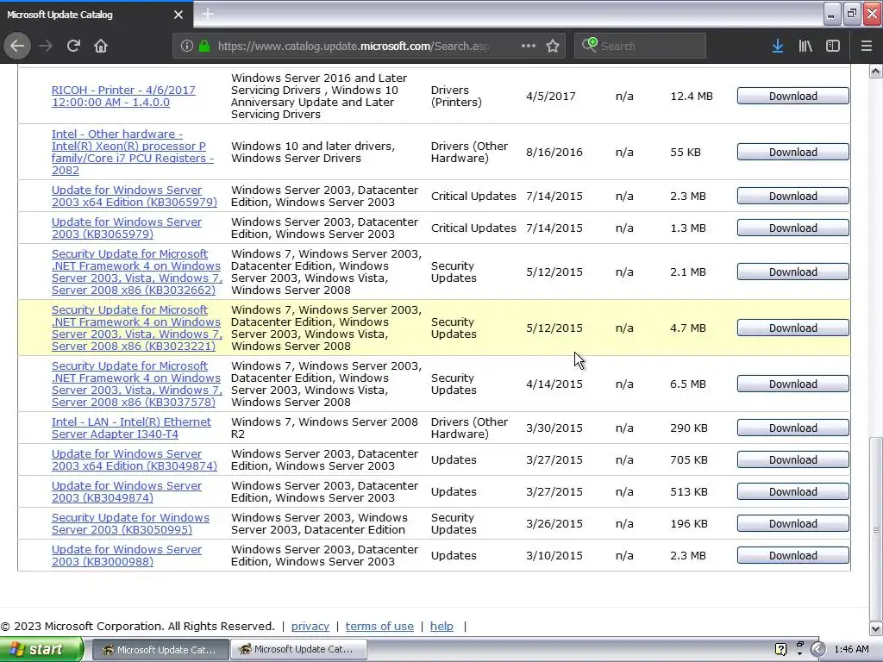
Task: Click the page scrollbar up arrow
Action: coord(876,71)
